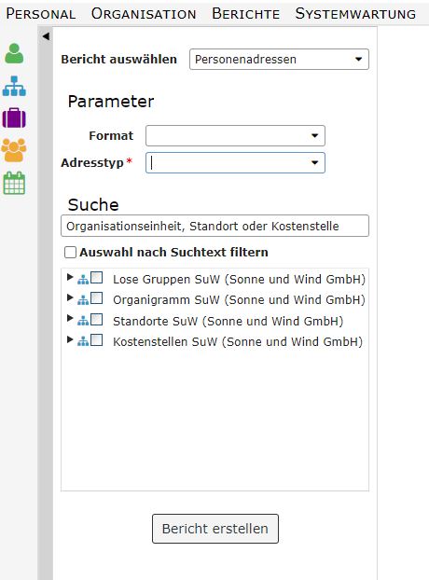This screenshot has width=429, height=580.
Task: Check the Standorte SuW checkbox
Action: pos(97,319)
